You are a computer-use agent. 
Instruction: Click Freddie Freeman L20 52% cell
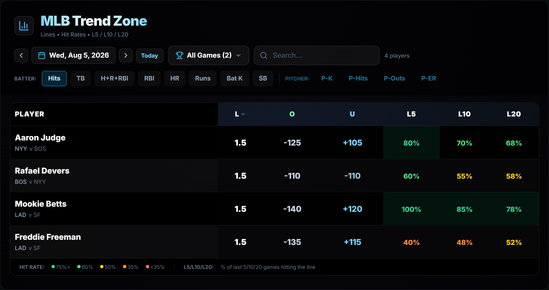tap(514, 242)
